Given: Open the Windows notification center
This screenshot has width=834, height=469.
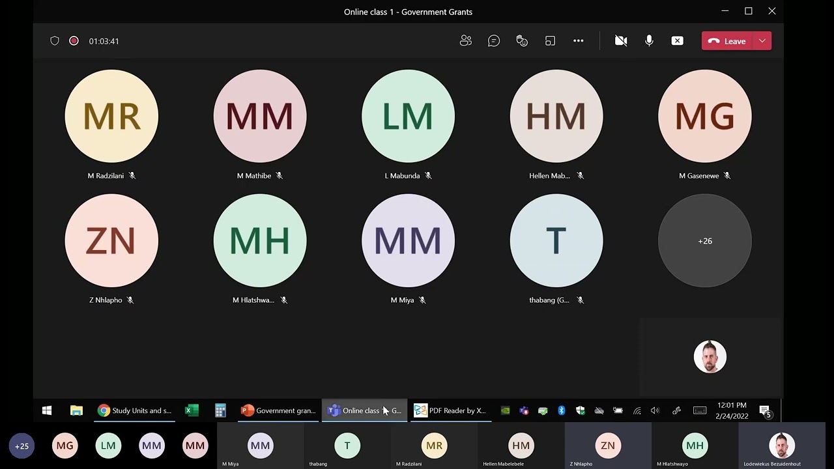Looking at the screenshot, I should tap(765, 410).
